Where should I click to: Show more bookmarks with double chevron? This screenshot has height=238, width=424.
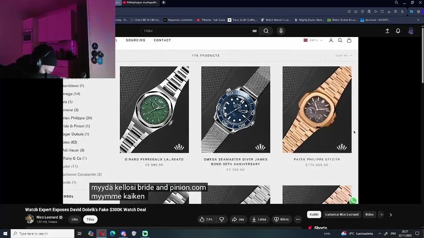tap(419, 20)
